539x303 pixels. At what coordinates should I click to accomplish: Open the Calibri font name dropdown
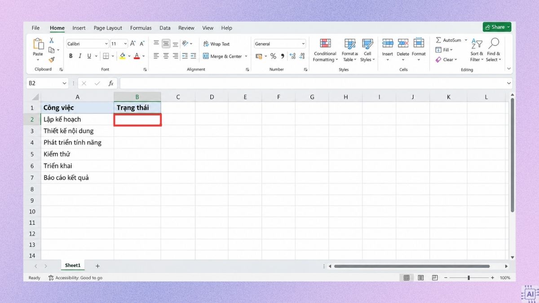106,44
